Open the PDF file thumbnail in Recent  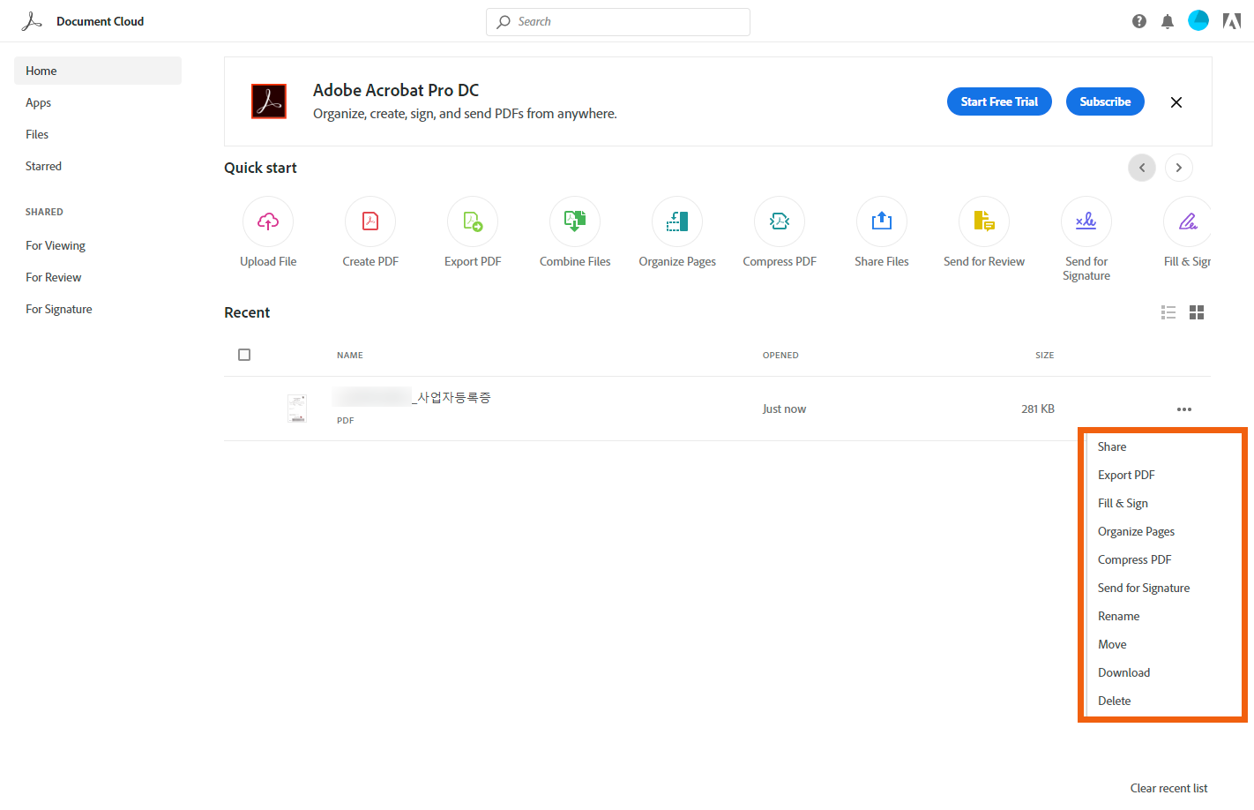(x=297, y=409)
